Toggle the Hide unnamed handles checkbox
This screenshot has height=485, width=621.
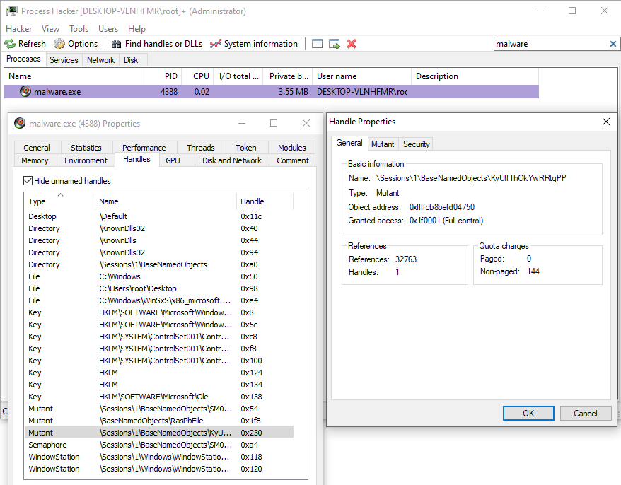click(x=28, y=181)
